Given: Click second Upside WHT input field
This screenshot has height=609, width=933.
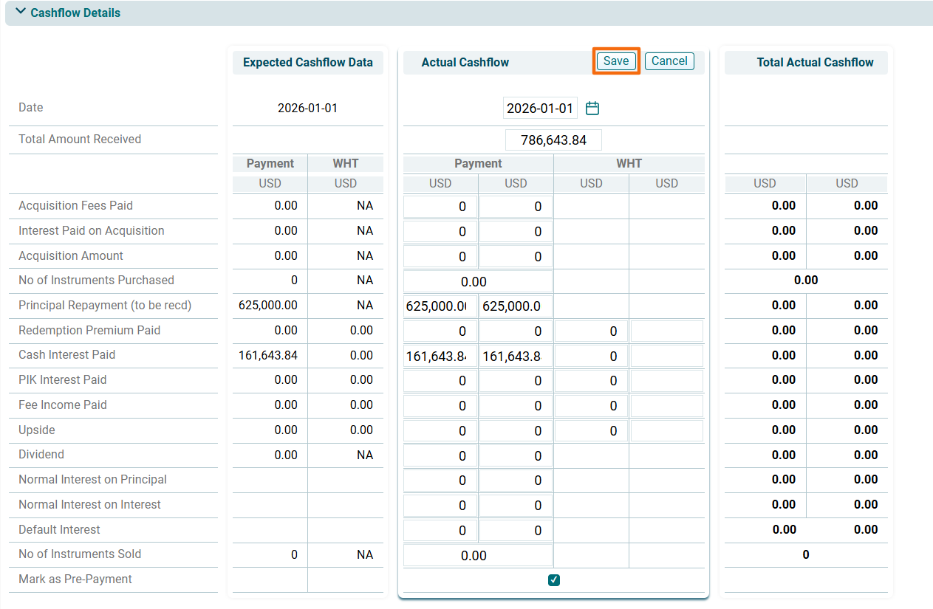Looking at the screenshot, I should coord(666,431).
